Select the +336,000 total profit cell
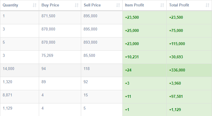The width and height of the screenshot is (212, 116). [189, 70]
